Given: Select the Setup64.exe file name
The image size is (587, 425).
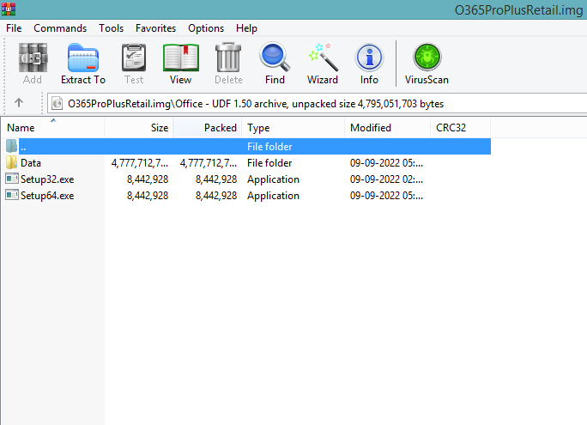Looking at the screenshot, I should [47, 196].
